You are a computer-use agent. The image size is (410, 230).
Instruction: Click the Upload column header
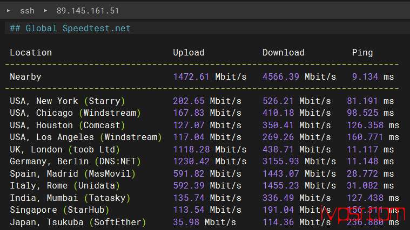(x=189, y=52)
